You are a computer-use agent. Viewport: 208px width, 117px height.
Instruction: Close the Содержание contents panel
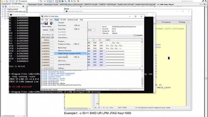pos(24,4)
